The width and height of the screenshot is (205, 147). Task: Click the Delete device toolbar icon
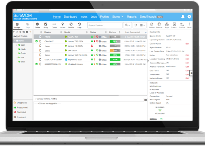pos(37,24)
